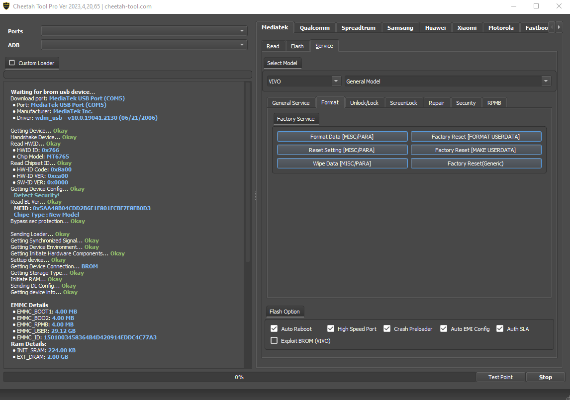Click Wipe Data [MISC/PARA] button
Screen dimensions: 570x400
point(342,163)
